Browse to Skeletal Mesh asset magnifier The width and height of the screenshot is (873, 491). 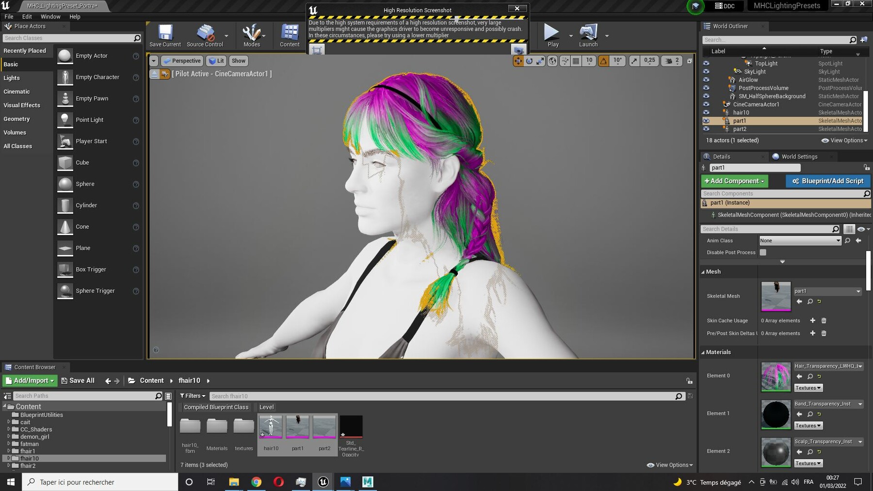(x=810, y=301)
